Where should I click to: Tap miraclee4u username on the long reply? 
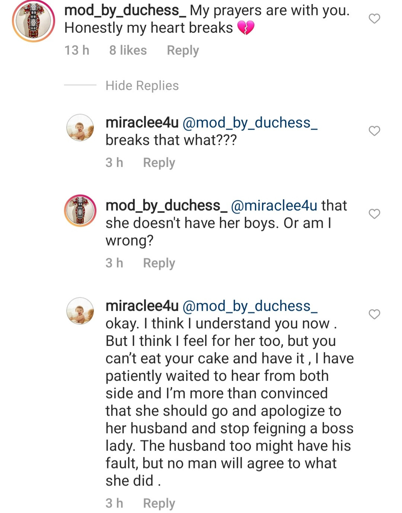(142, 306)
